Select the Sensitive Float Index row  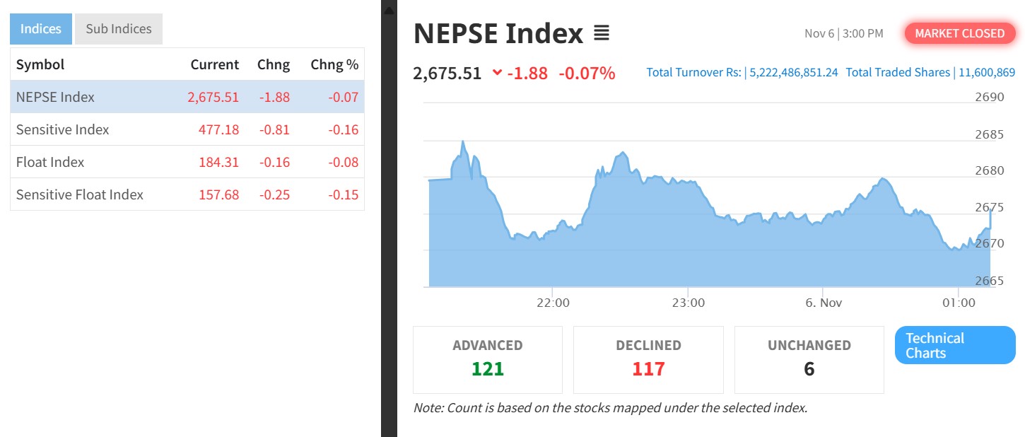[187, 194]
